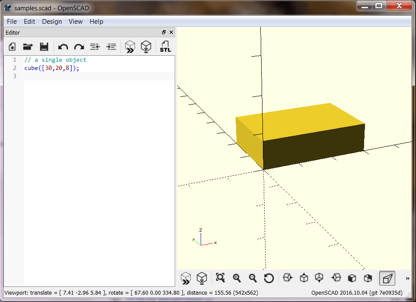Maximize the OpenSCAD window

[x=379, y=6]
